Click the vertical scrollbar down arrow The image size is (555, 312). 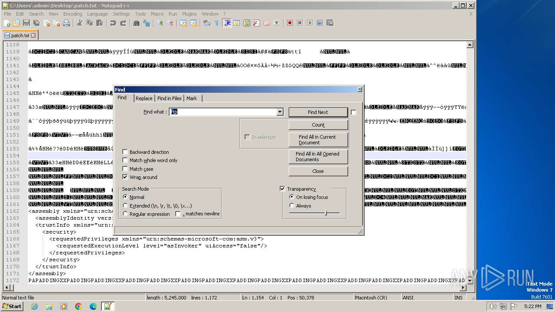click(x=470, y=280)
